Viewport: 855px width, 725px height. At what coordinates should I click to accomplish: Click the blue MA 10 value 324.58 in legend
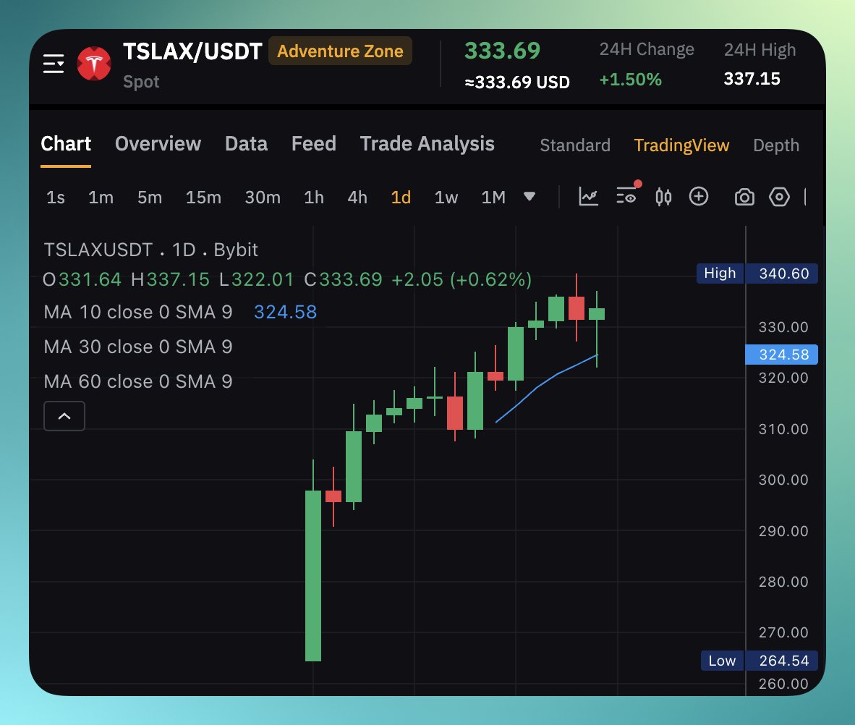tap(285, 312)
